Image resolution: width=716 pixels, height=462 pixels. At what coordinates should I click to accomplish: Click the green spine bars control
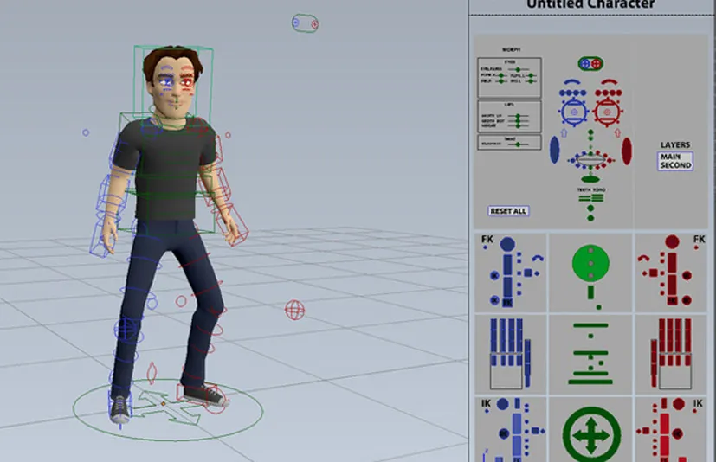tap(590, 355)
